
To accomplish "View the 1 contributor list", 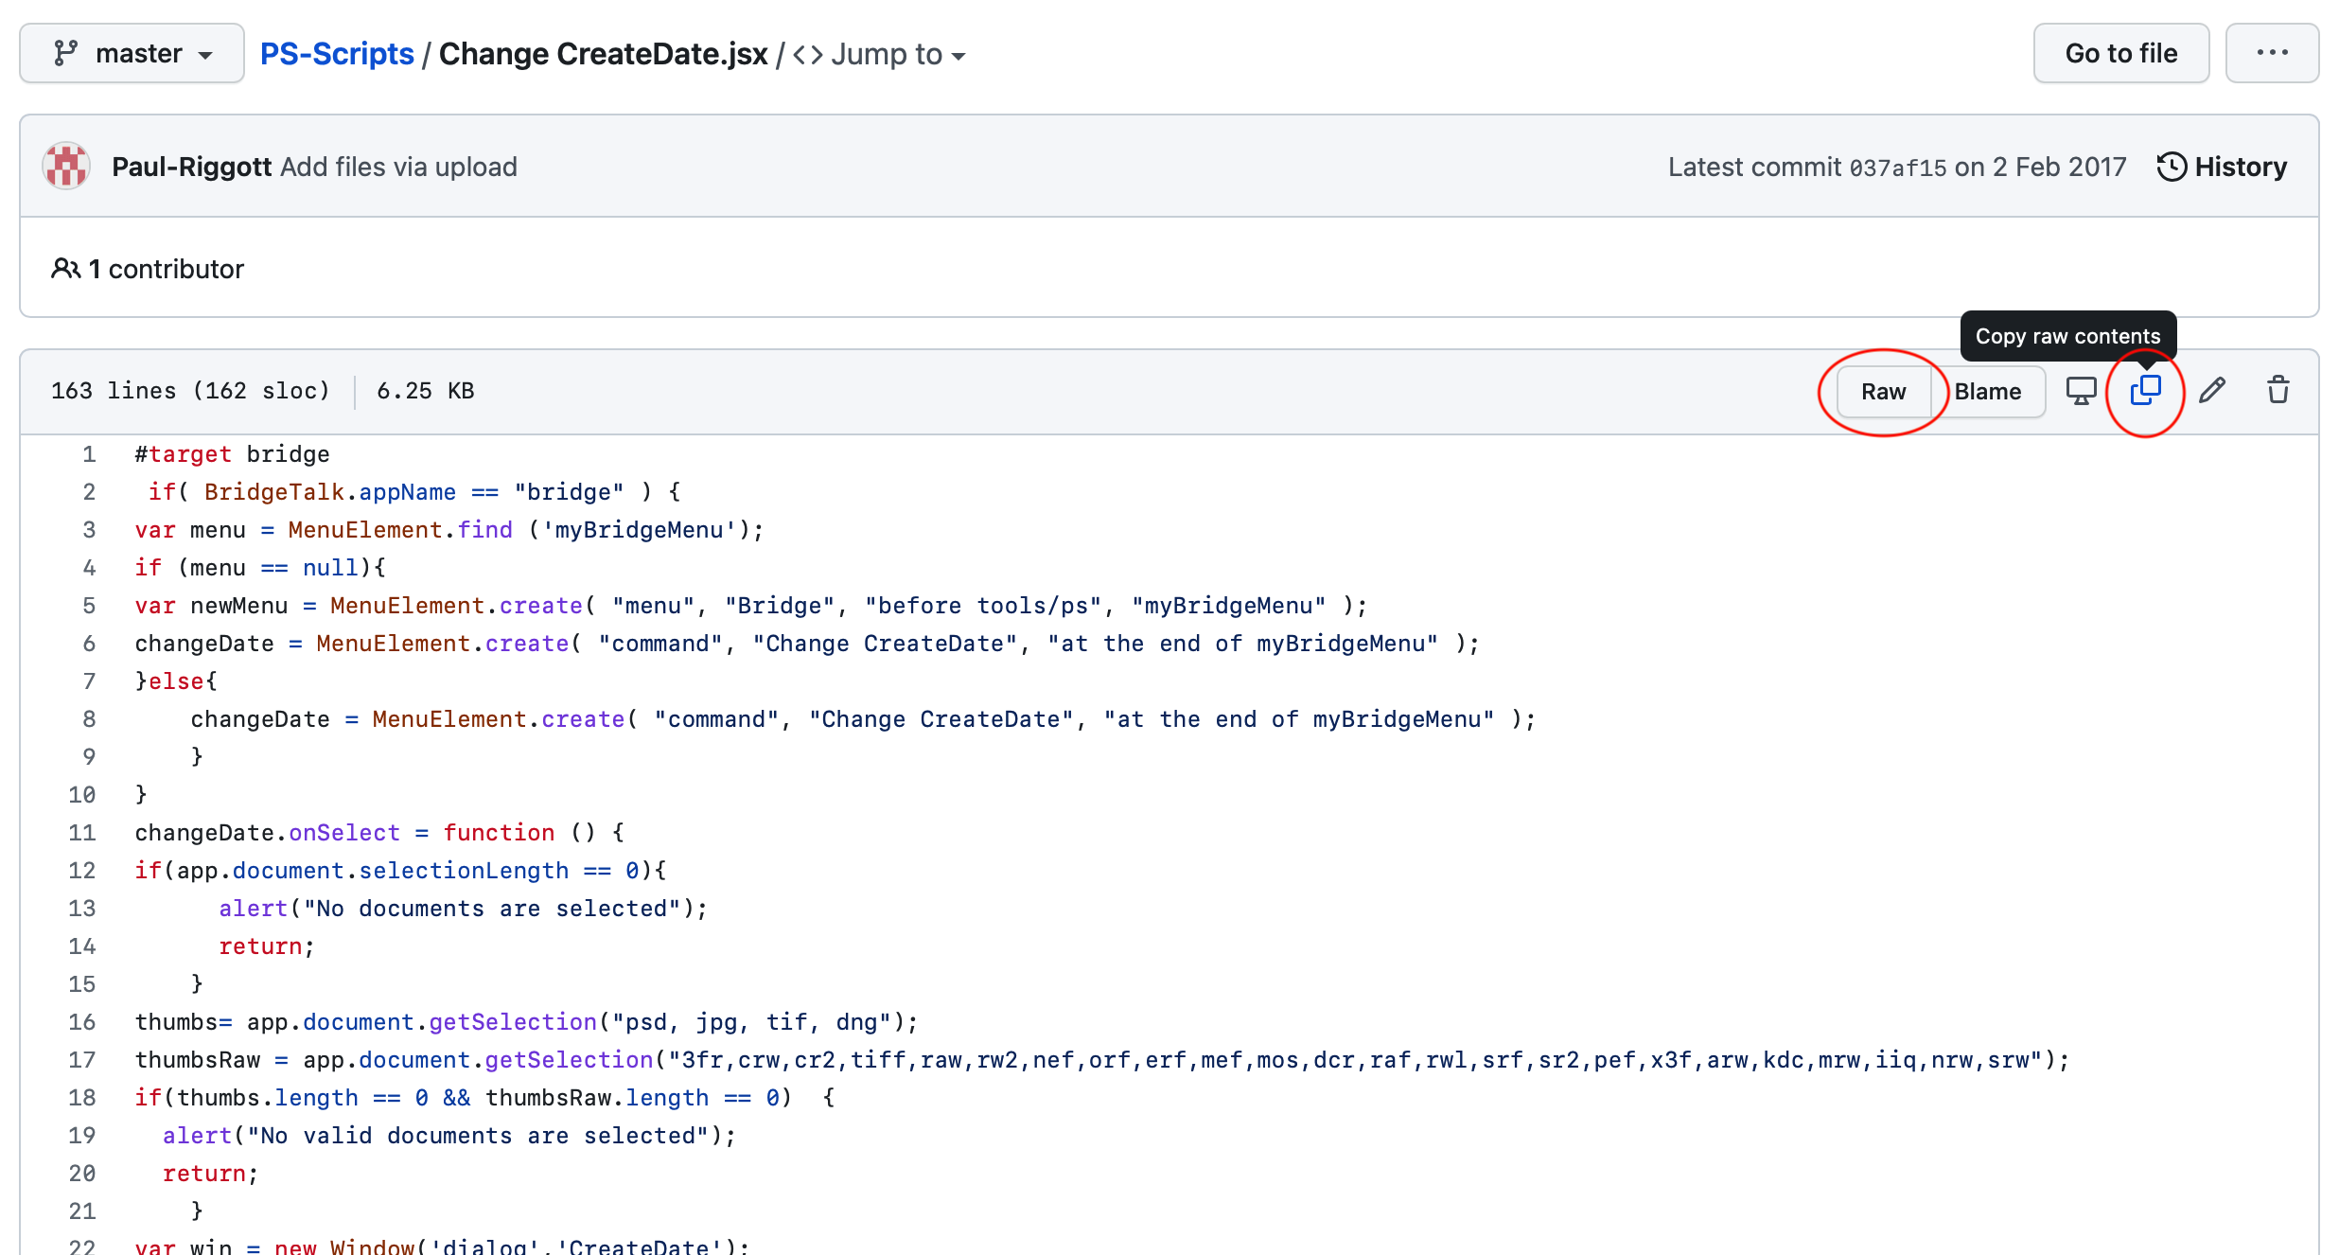I will (x=166, y=268).
